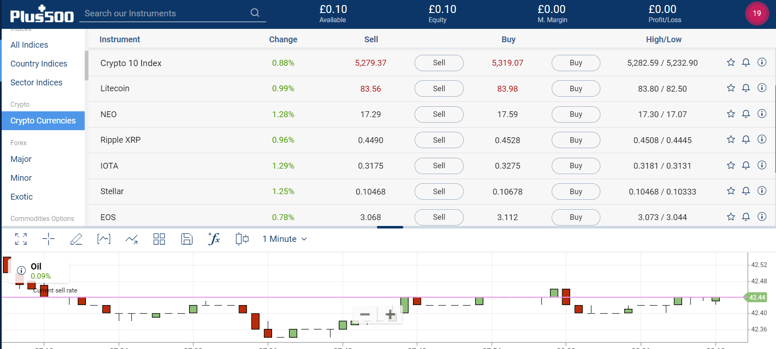Mark Stellar as favorite star
The height and width of the screenshot is (349, 776).
click(731, 191)
